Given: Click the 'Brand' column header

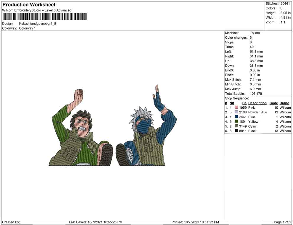Looking at the screenshot, I should pos(284,103).
